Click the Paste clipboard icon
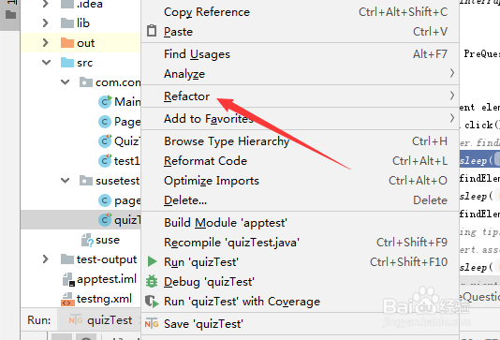 [x=152, y=31]
